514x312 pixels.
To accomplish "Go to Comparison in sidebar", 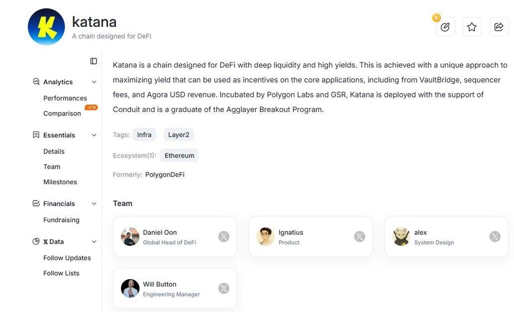I will pyautogui.click(x=62, y=113).
